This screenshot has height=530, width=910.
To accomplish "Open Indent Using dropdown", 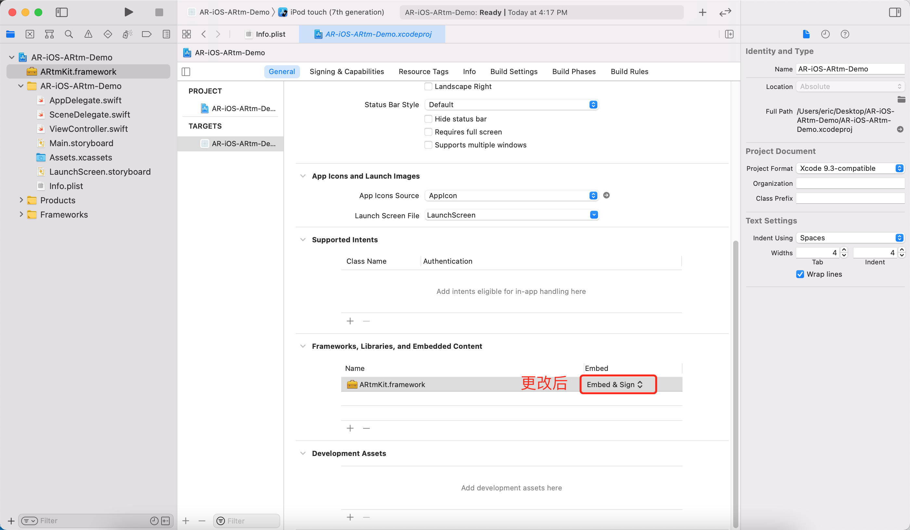I will [x=850, y=238].
